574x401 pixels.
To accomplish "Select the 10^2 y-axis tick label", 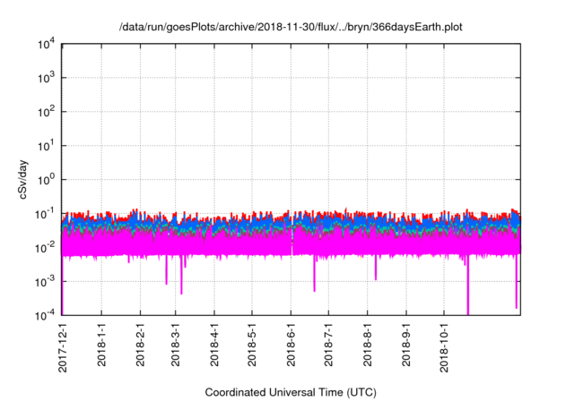I will click(45, 112).
